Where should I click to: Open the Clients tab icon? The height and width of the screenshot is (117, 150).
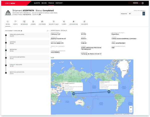pos(64,22)
